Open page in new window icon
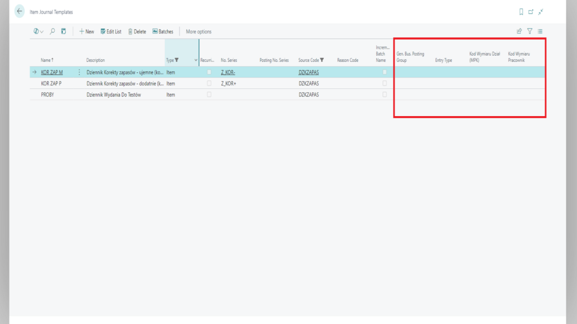The height and width of the screenshot is (324, 577). (x=531, y=12)
